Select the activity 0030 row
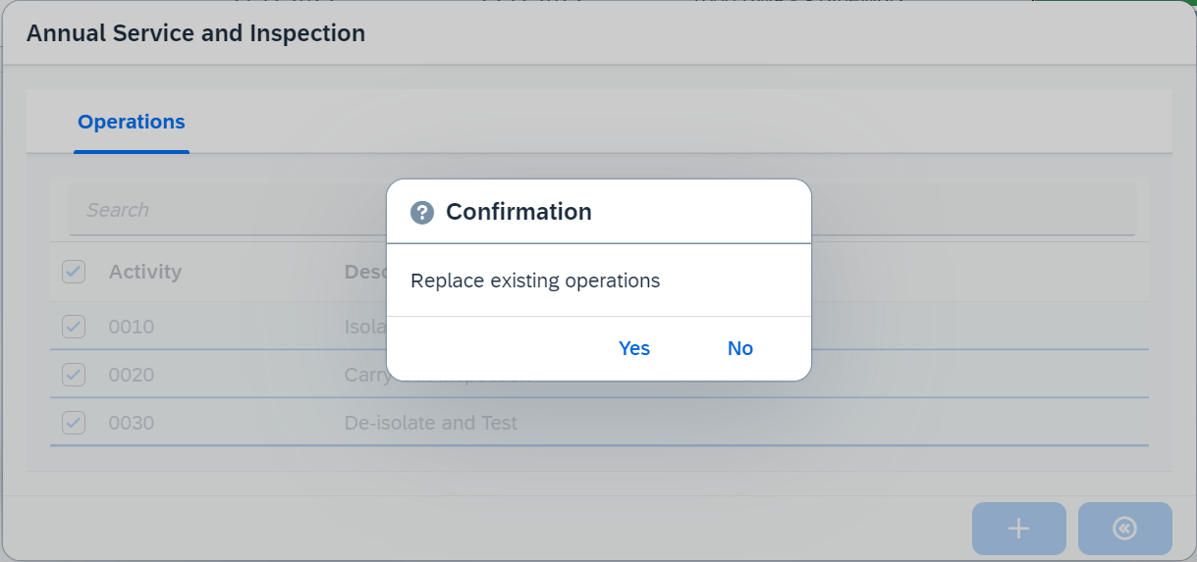Viewport: 1197px width, 562px height. click(x=132, y=423)
